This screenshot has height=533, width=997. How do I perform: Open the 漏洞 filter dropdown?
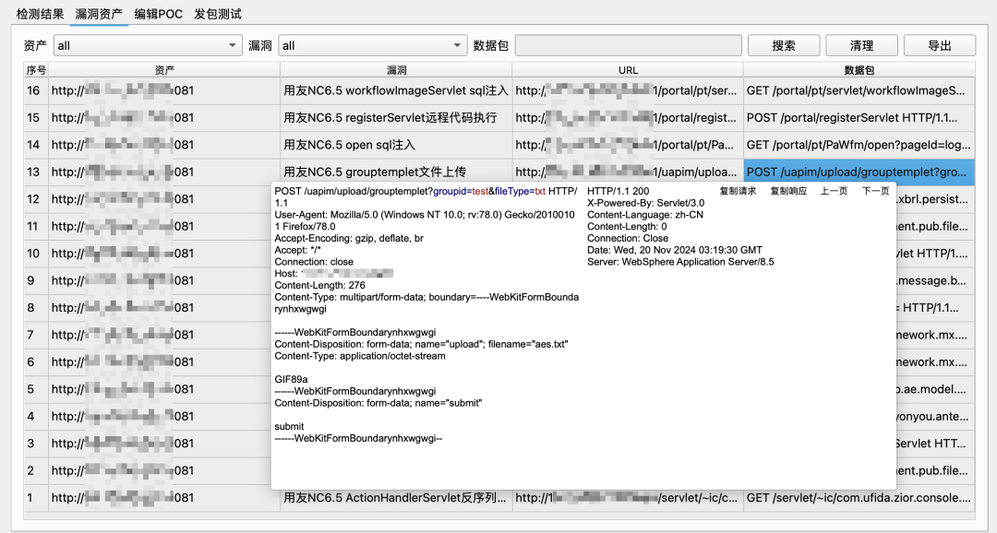[x=373, y=46]
